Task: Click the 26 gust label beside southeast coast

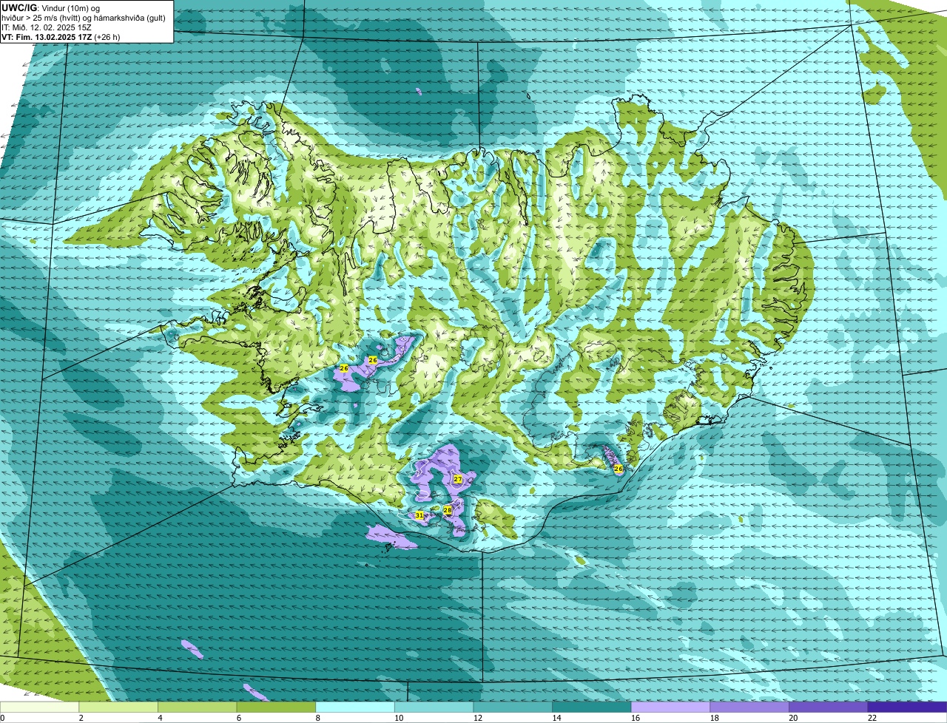Action: 619,469
